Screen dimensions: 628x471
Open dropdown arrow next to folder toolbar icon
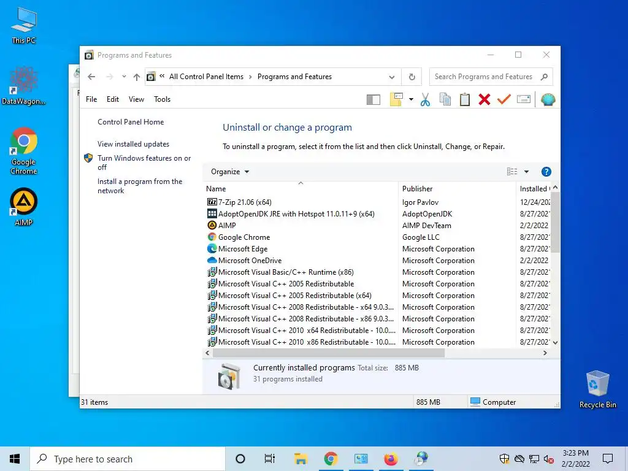tap(411, 99)
